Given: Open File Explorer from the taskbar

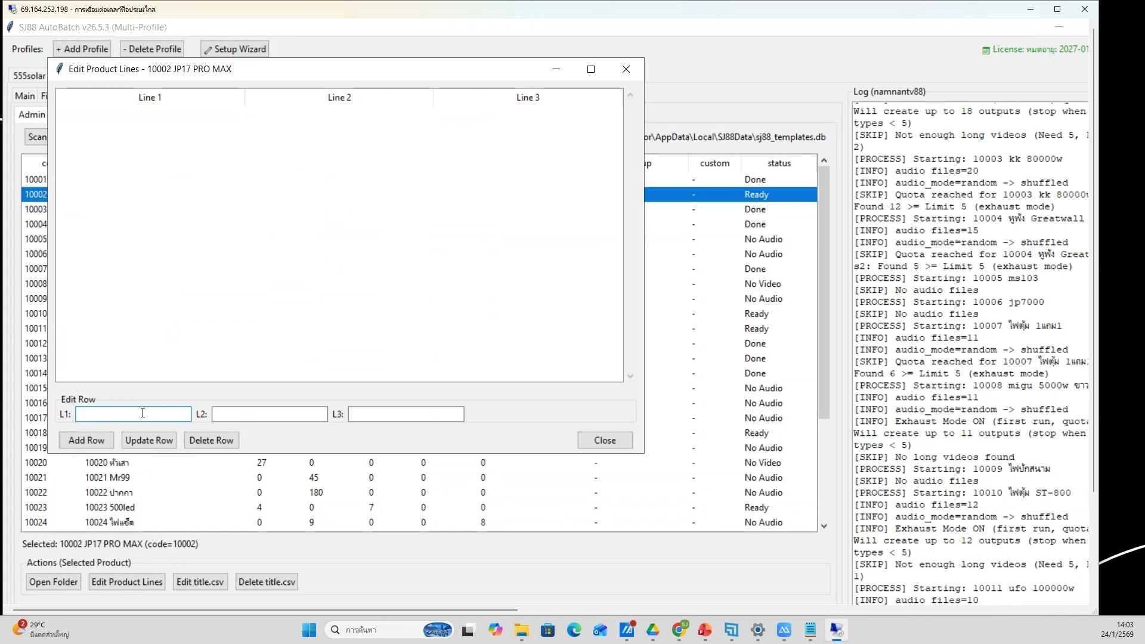Looking at the screenshot, I should pyautogui.click(x=522, y=630).
